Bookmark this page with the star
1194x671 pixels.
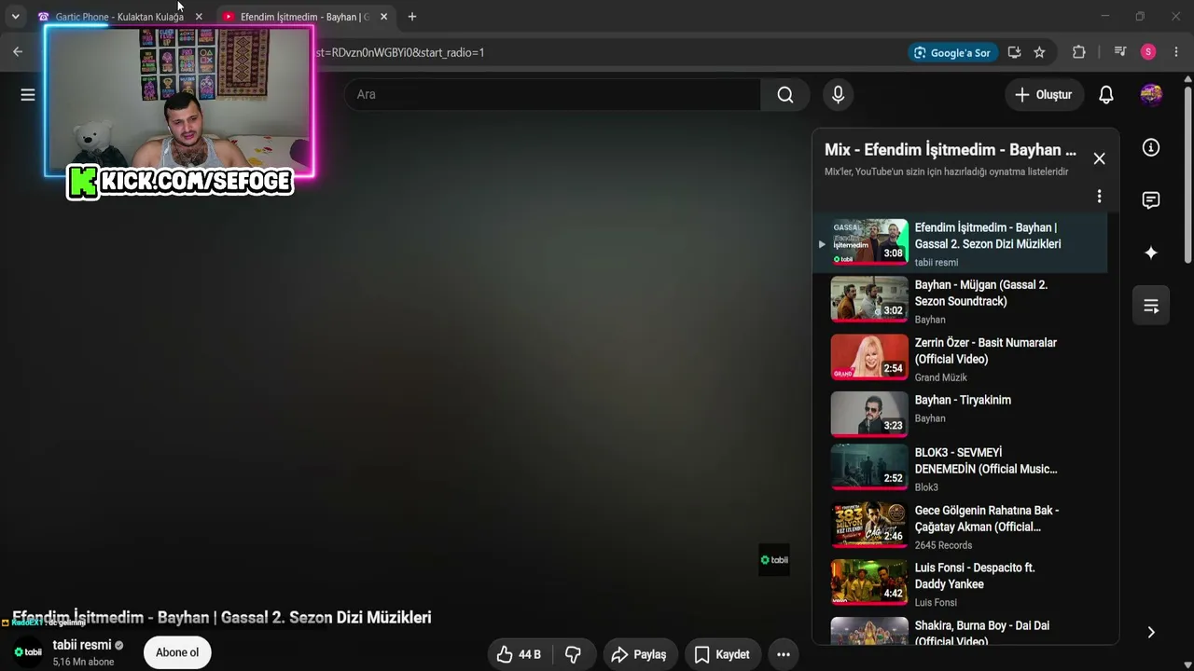click(x=1039, y=52)
